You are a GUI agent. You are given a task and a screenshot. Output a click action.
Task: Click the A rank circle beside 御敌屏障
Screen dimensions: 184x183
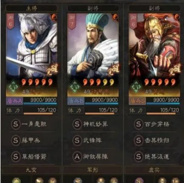coord(77,157)
